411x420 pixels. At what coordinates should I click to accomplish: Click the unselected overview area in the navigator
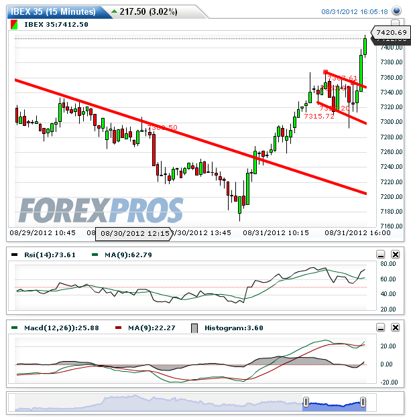(x=158, y=403)
